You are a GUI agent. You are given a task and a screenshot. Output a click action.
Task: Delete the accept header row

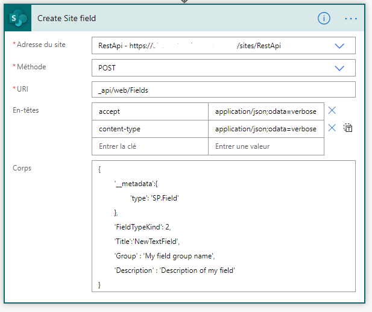click(x=332, y=110)
